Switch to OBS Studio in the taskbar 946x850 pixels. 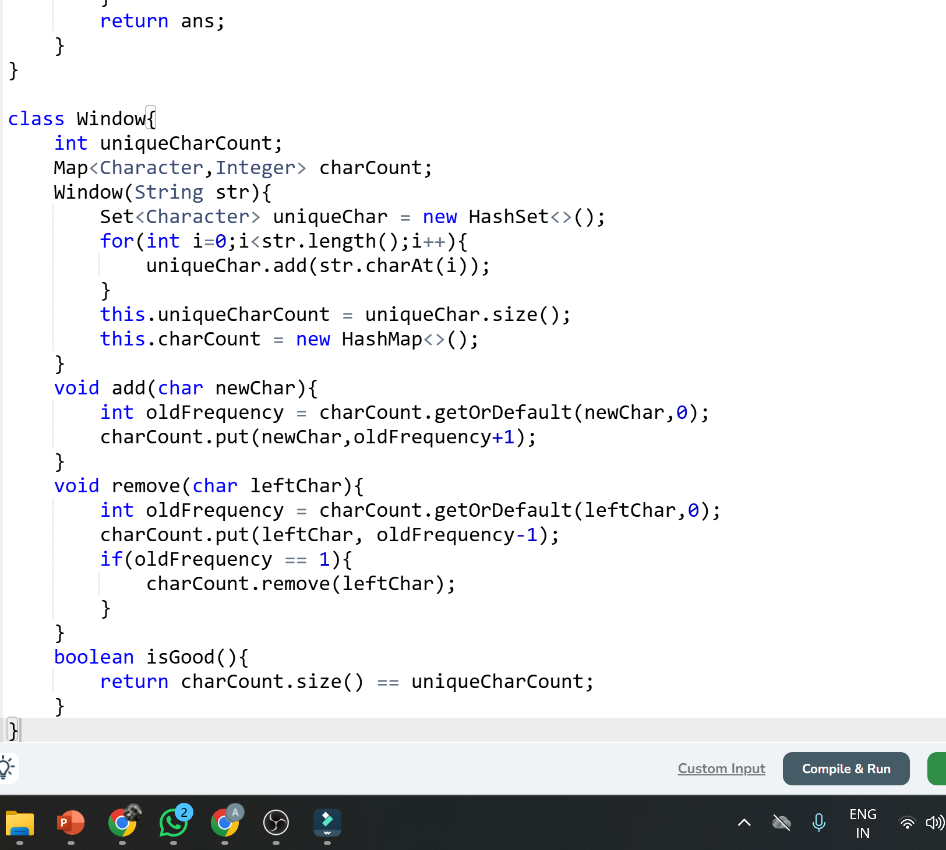click(276, 823)
